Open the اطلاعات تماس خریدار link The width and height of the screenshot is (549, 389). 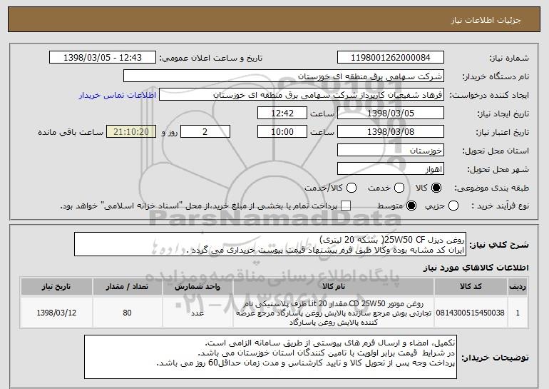point(118,96)
